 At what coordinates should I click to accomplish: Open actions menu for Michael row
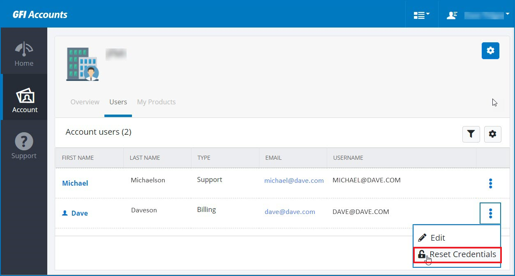coord(490,184)
